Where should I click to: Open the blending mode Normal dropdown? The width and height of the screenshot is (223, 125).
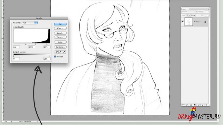[190, 12]
